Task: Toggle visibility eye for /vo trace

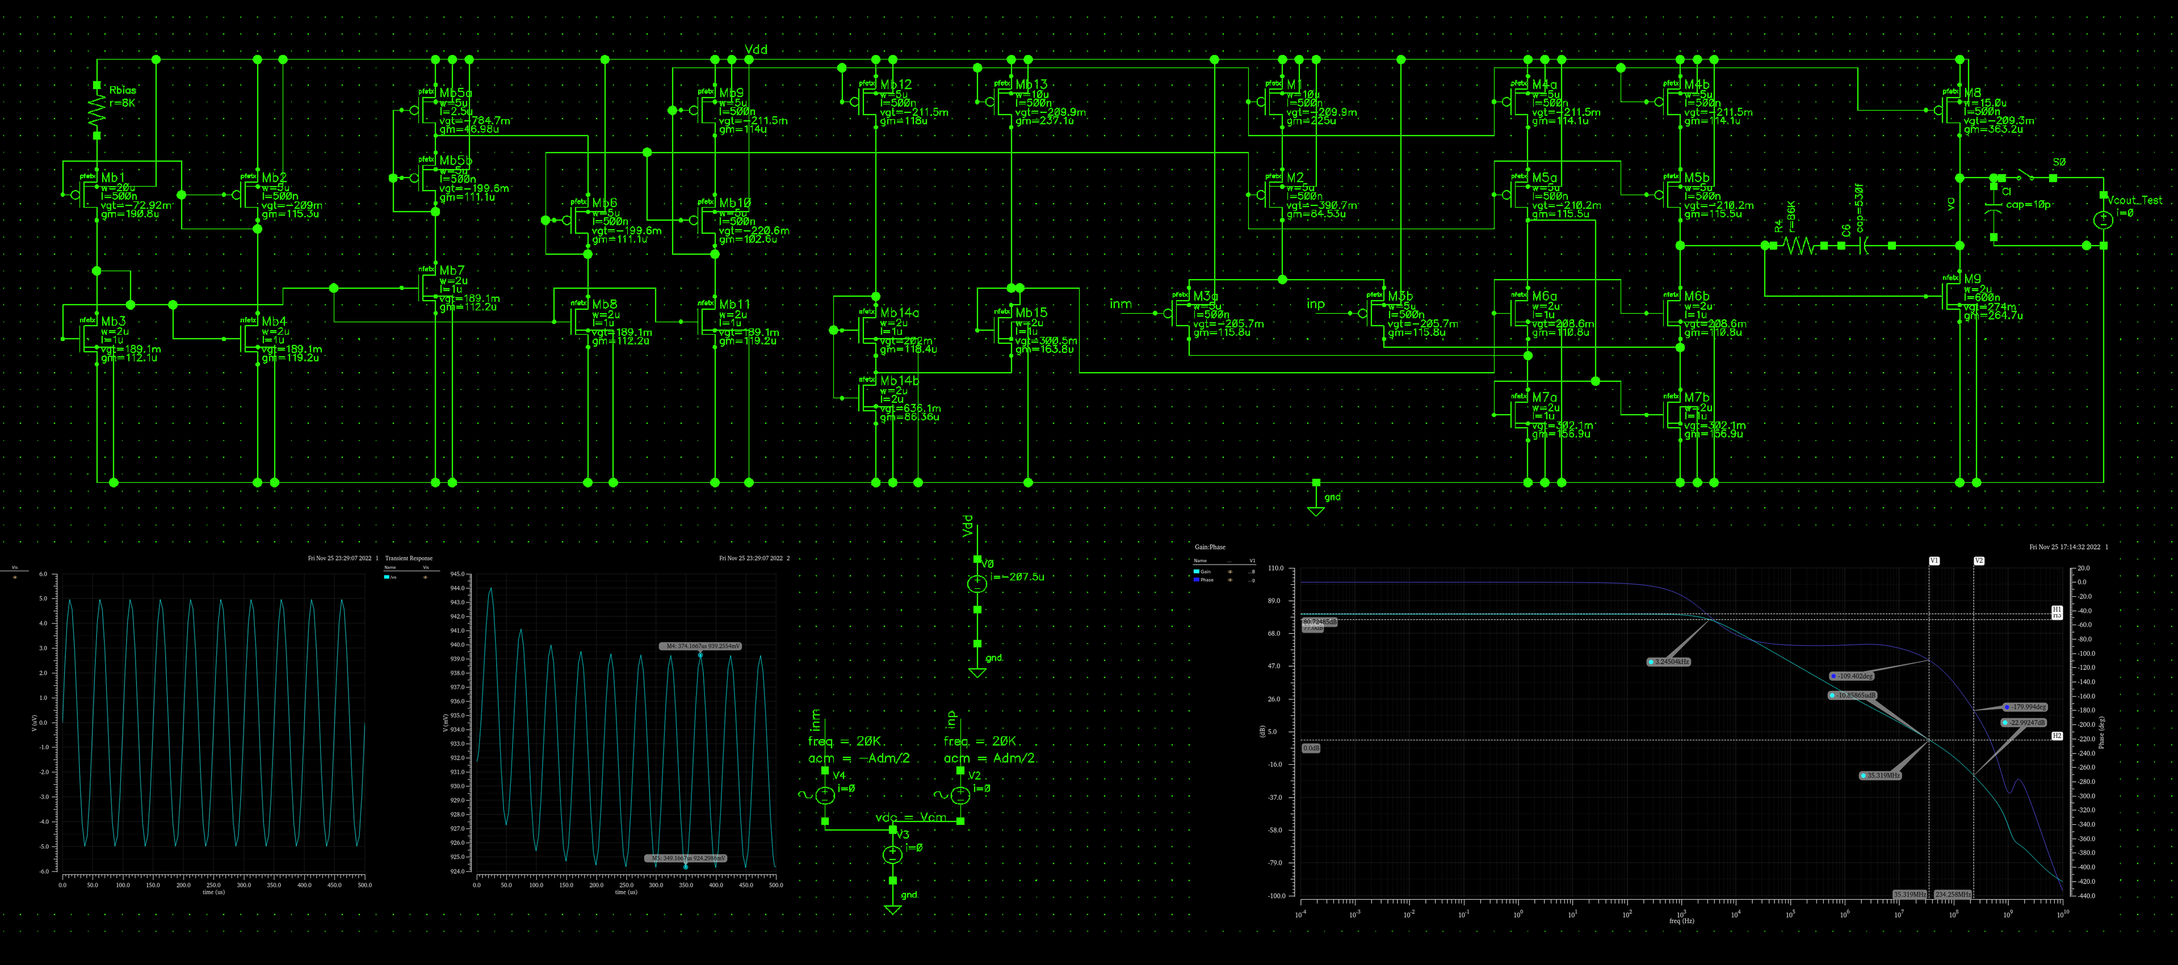Action: pos(425,577)
